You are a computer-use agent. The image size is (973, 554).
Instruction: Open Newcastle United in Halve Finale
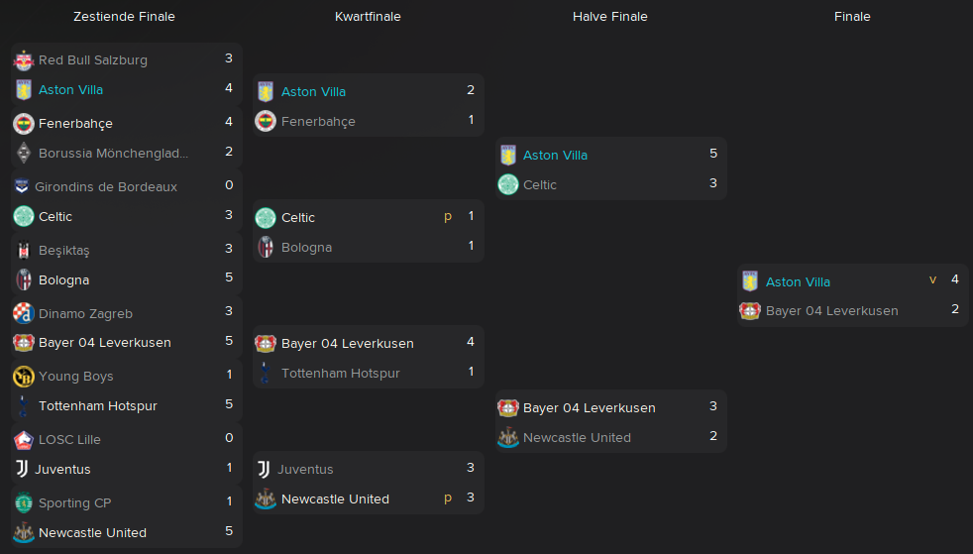[x=577, y=437]
